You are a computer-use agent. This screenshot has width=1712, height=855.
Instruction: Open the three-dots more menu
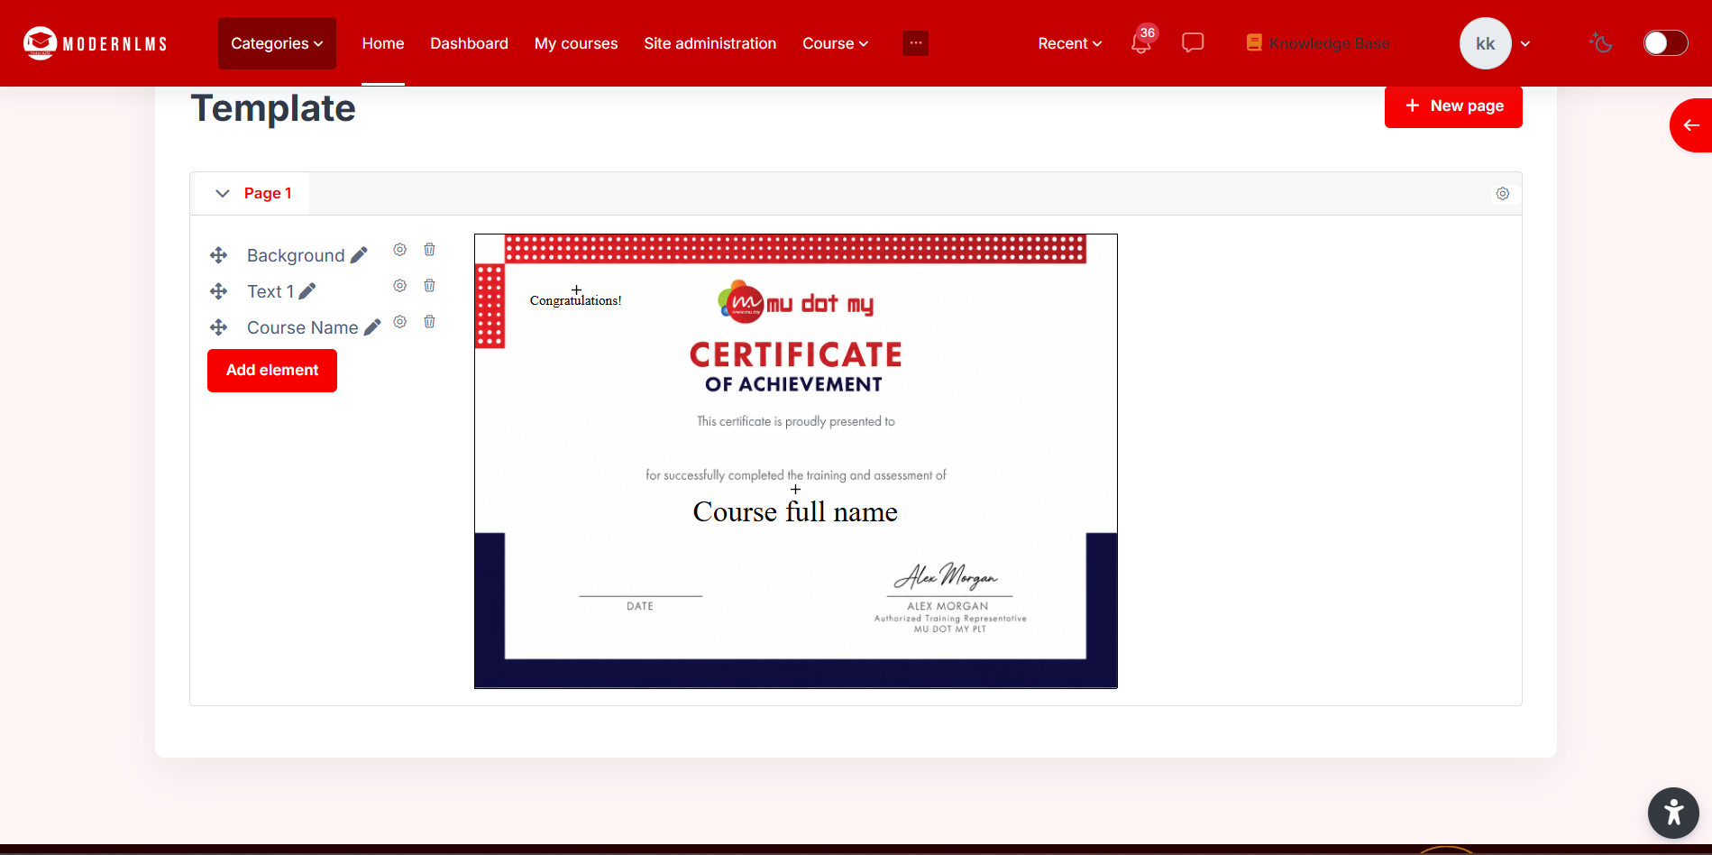click(915, 43)
